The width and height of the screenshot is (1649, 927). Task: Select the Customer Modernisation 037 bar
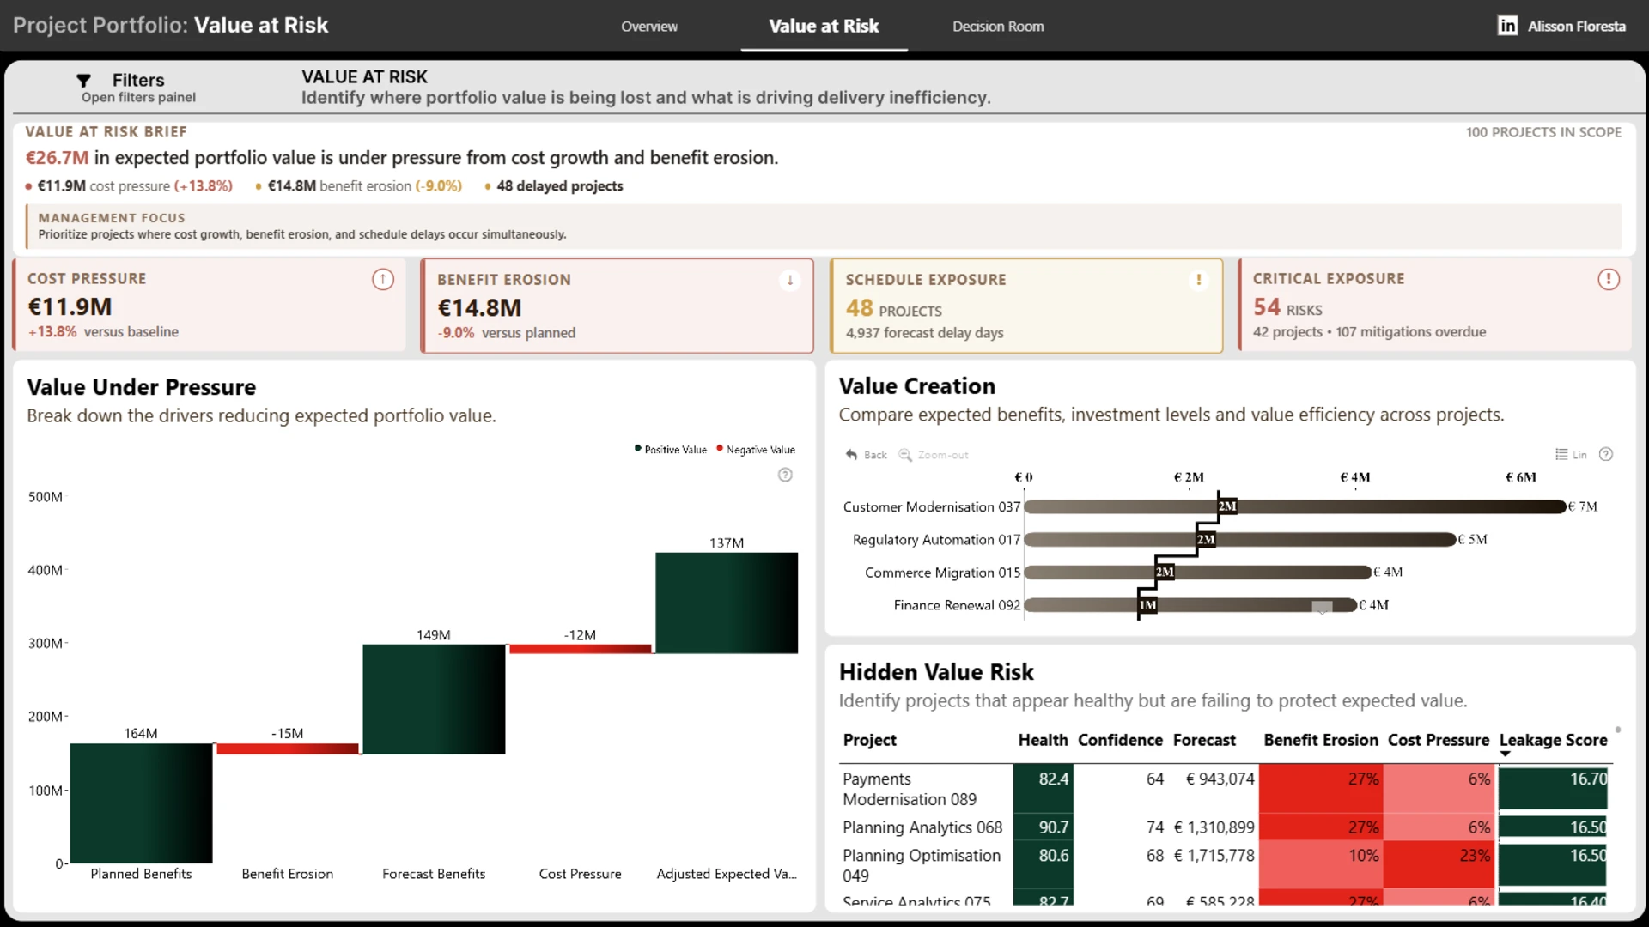coord(1295,507)
